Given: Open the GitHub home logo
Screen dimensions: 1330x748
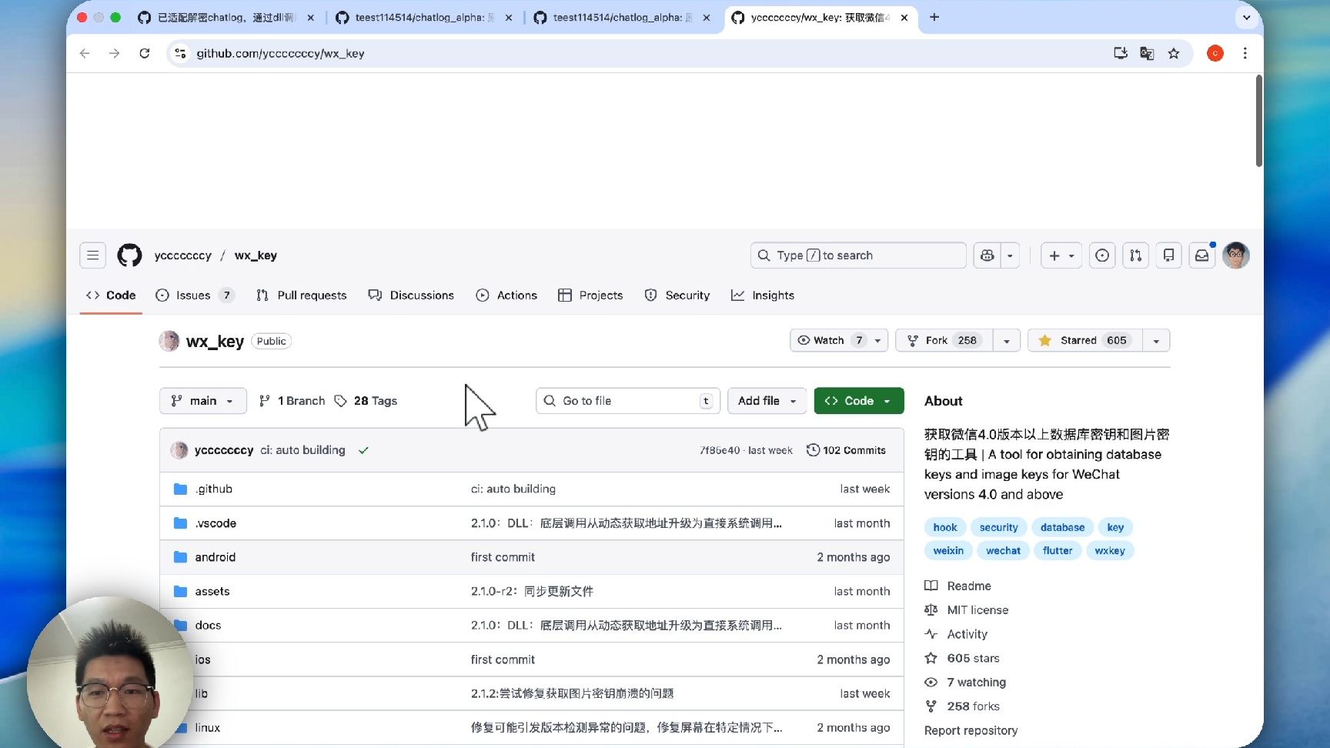Looking at the screenshot, I should tap(129, 255).
